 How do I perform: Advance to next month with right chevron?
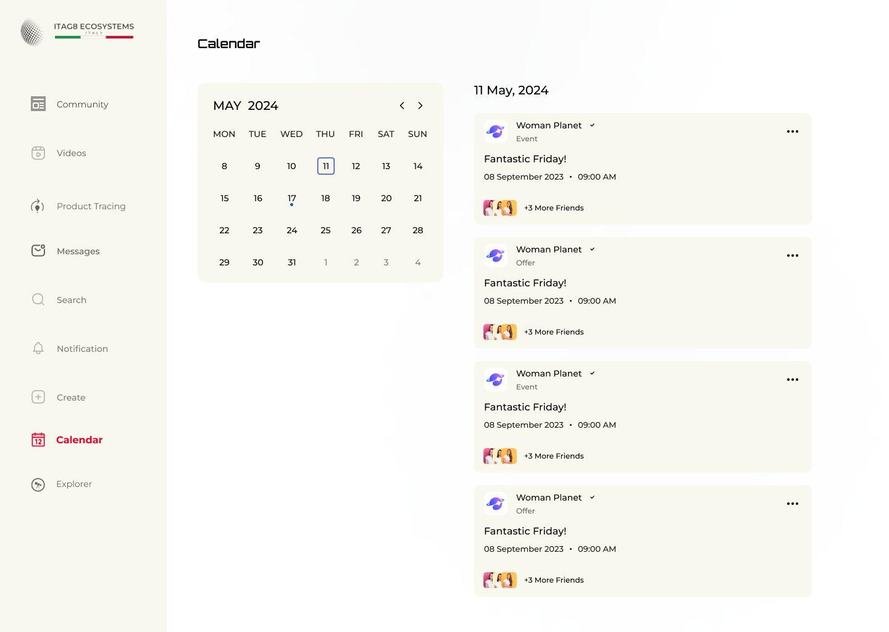[420, 106]
